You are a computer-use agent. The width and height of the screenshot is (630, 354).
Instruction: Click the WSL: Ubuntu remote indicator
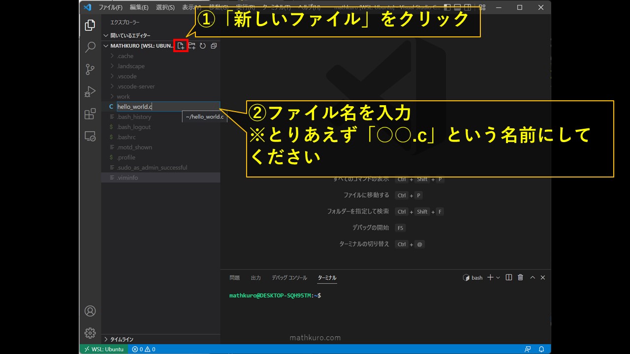(x=104, y=349)
